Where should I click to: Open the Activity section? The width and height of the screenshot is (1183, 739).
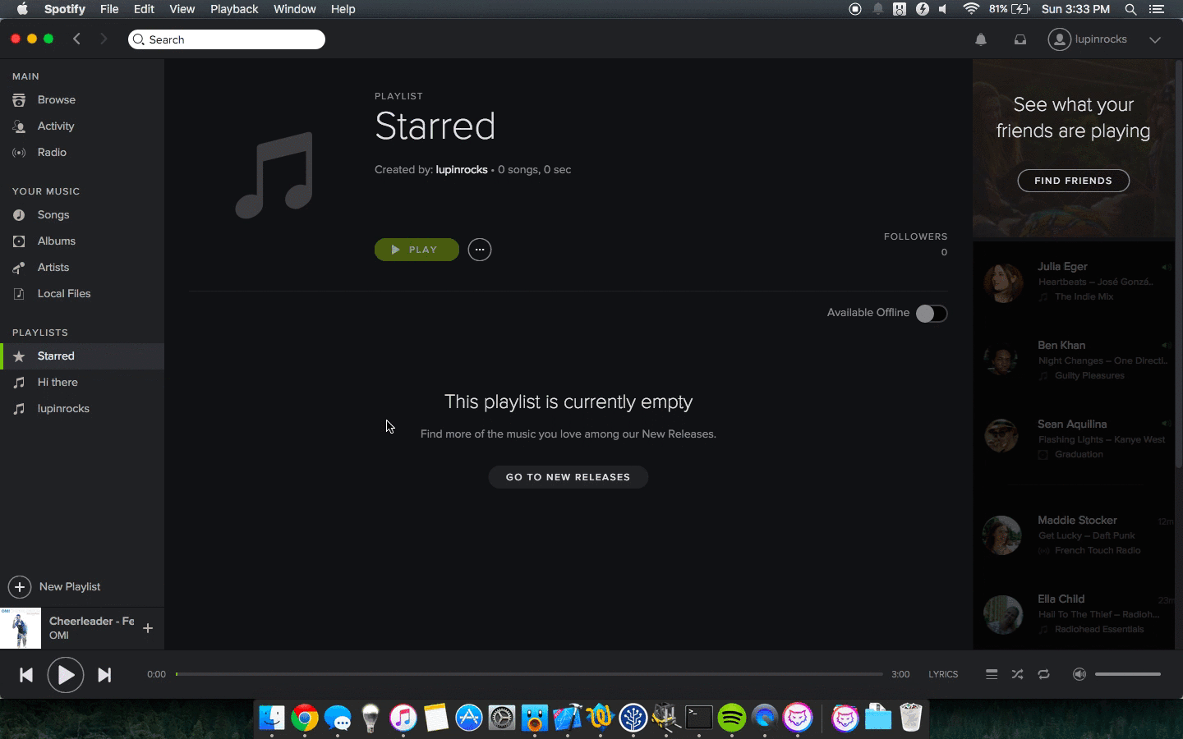click(x=56, y=126)
